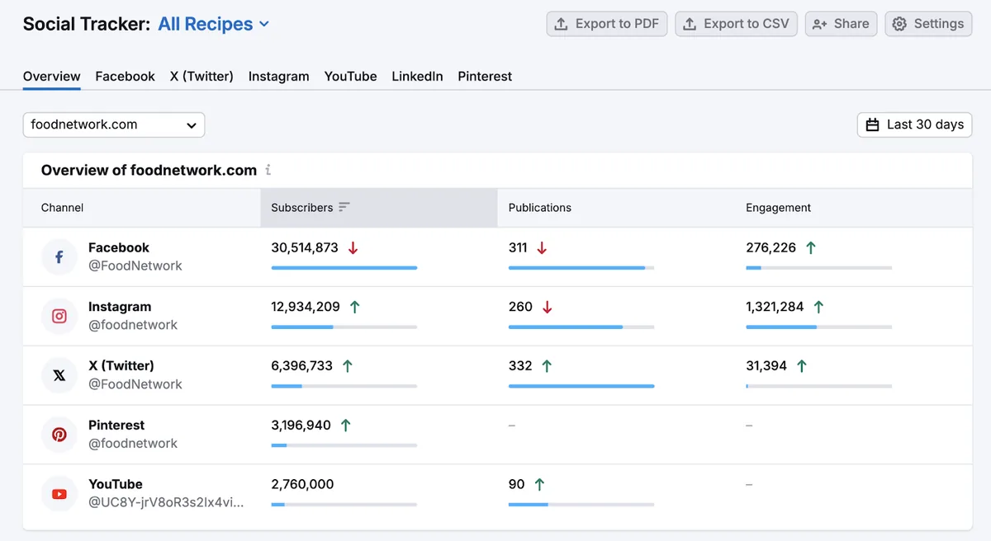Click the Instagram channel logo icon
Screen dimensions: 991x541
59,316
